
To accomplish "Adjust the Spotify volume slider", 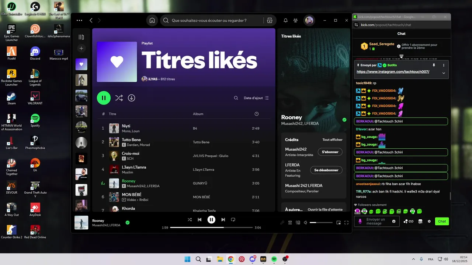I will [x=321, y=223].
